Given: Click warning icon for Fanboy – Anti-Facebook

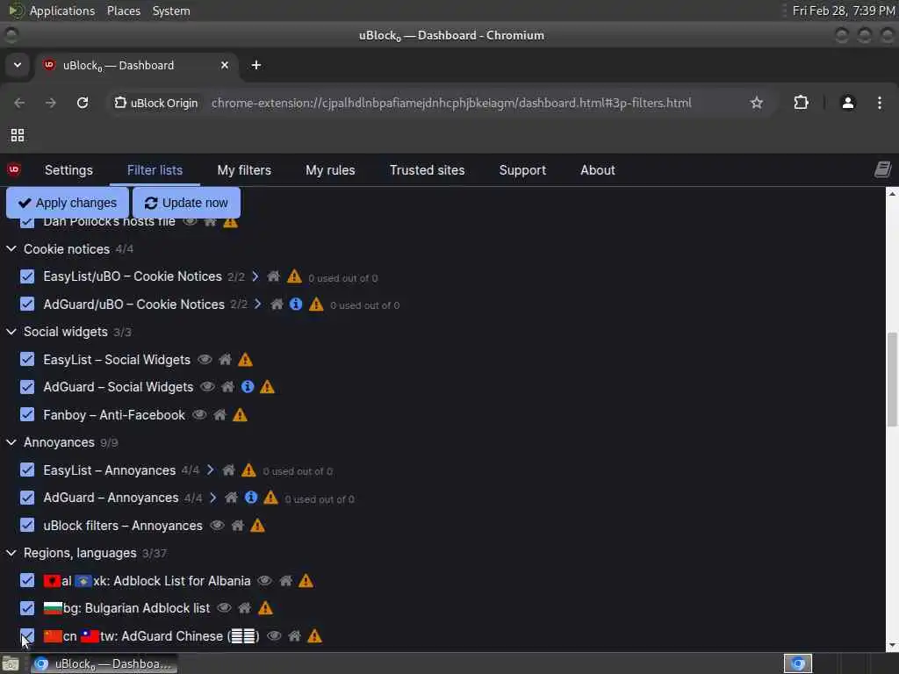Looking at the screenshot, I should coord(241,414).
